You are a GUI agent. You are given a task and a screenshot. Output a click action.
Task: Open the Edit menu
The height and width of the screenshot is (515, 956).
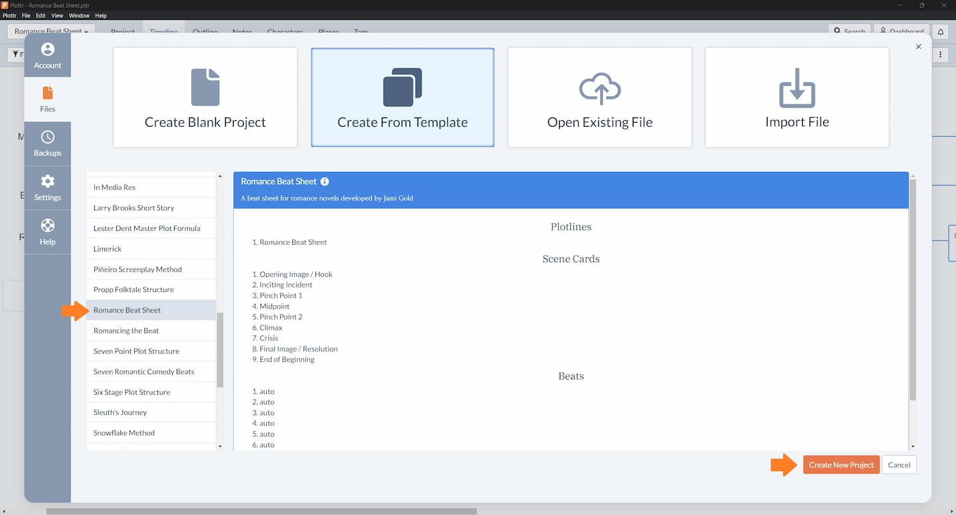click(x=40, y=15)
